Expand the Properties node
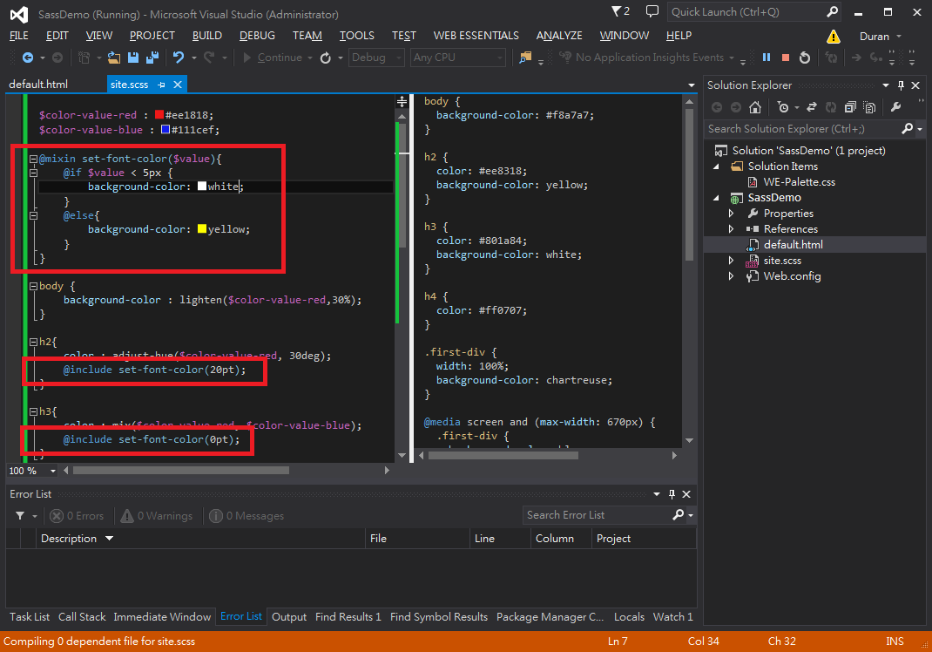Viewport: 932px width, 652px height. (x=731, y=213)
